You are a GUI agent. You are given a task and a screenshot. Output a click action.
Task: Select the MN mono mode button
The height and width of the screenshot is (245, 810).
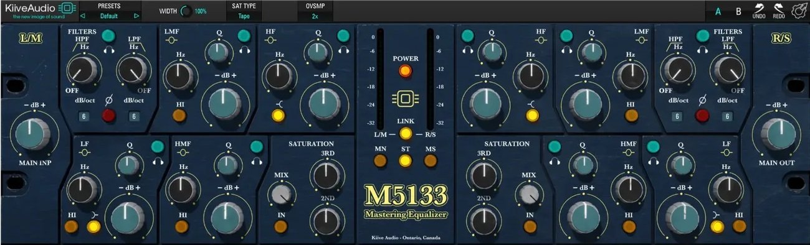coord(380,161)
